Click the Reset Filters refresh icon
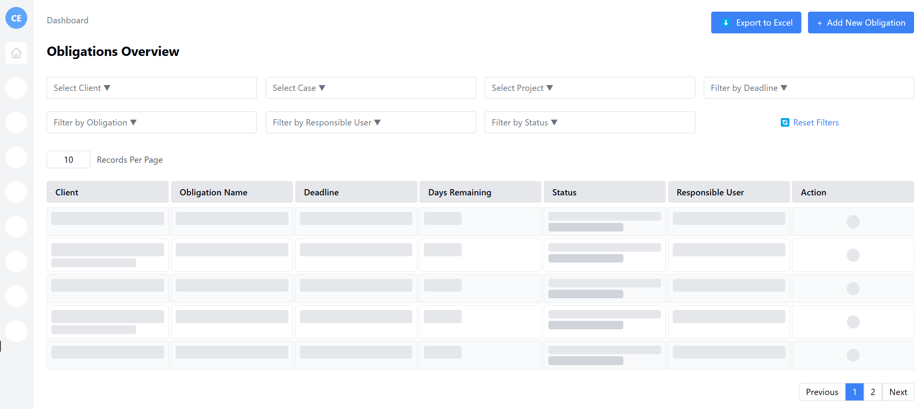Viewport: 923px width, 409px height. click(785, 122)
